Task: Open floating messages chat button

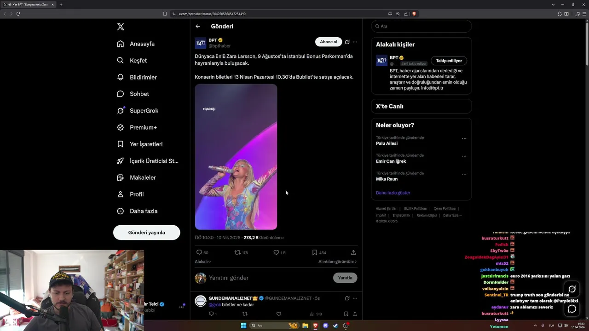Action: pos(572,309)
